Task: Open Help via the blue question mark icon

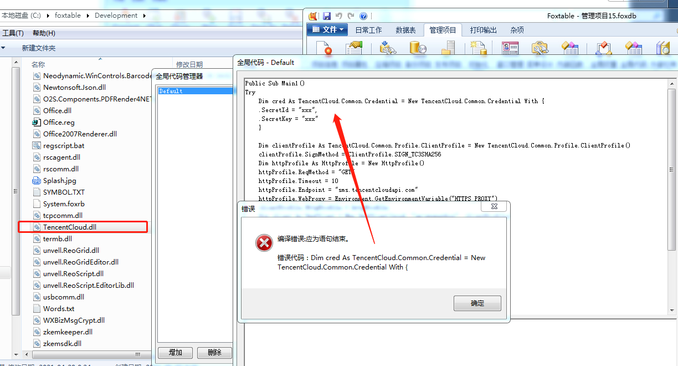Action: tap(363, 16)
